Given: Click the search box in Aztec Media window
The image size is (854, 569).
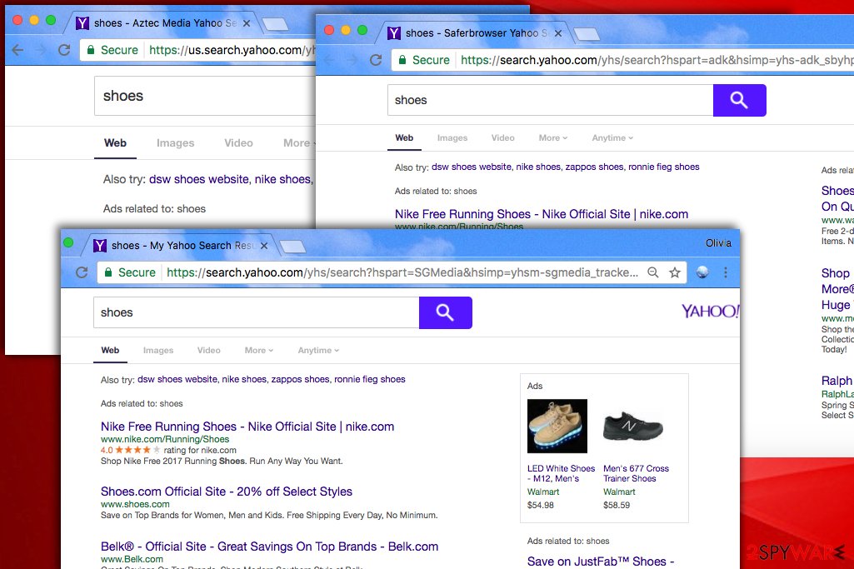Looking at the screenshot, I should (x=205, y=96).
